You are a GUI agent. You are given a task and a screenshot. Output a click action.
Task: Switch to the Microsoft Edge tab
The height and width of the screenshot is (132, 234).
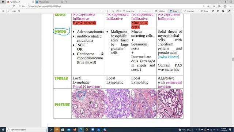point(49,2)
